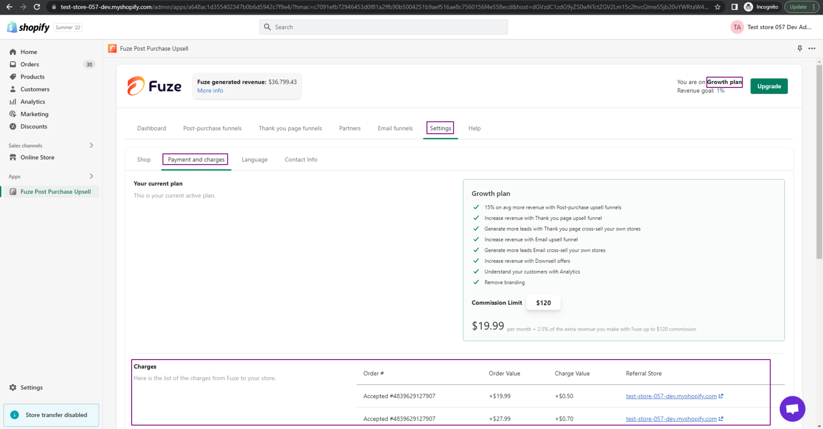Image resolution: width=823 pixels, height=429 pixels.
Task: Open the Incognito profile indicator
Action: pos(761,7)
